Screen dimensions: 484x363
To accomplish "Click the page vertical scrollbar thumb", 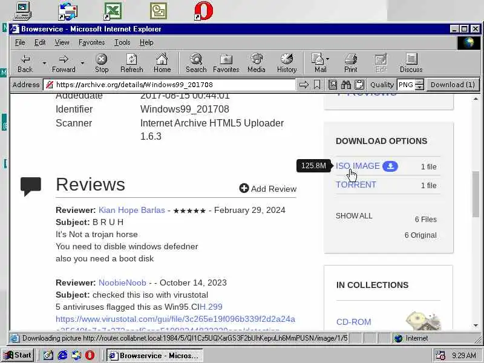I will pos(476,194).
